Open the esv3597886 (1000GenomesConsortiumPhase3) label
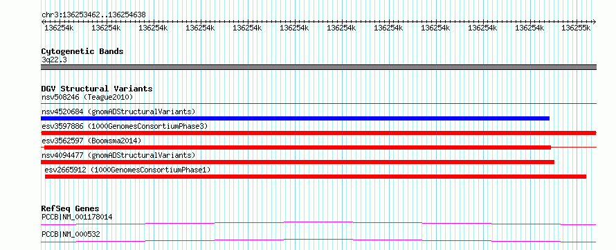 [x=125, y=126]
